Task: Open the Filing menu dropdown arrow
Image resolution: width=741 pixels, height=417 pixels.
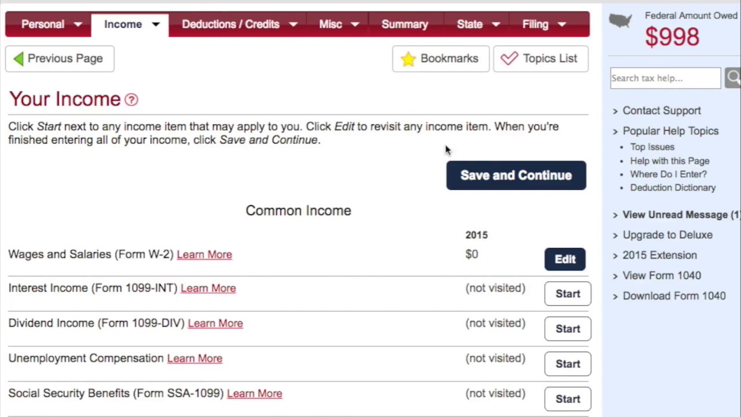Action: (562, 24)
